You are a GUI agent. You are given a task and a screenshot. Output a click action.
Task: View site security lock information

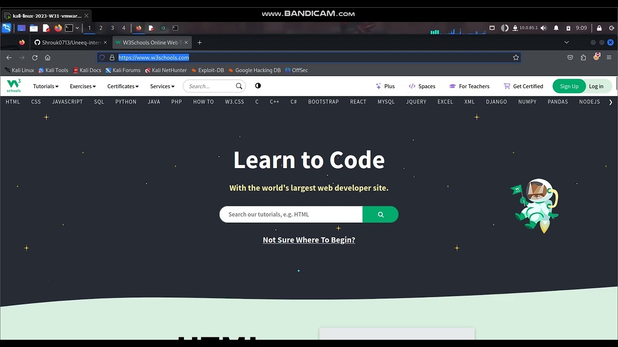coord(112,57)
